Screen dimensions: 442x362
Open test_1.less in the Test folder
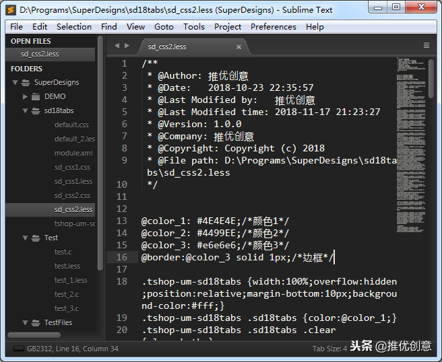(x=71, y=281)
